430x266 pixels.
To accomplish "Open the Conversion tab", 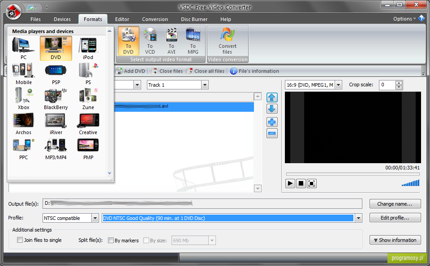I will point(155,19).
